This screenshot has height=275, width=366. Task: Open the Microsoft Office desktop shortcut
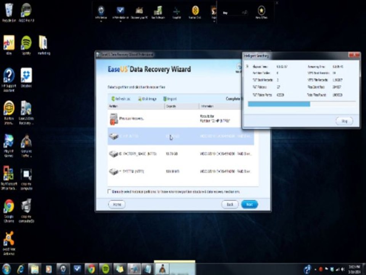pos(9,178)
